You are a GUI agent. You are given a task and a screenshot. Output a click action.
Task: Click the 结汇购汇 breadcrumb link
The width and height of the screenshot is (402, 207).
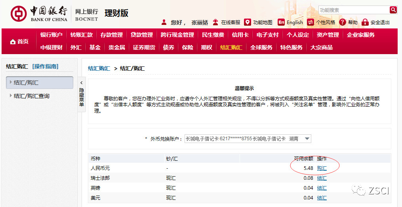tap(99, 68)
